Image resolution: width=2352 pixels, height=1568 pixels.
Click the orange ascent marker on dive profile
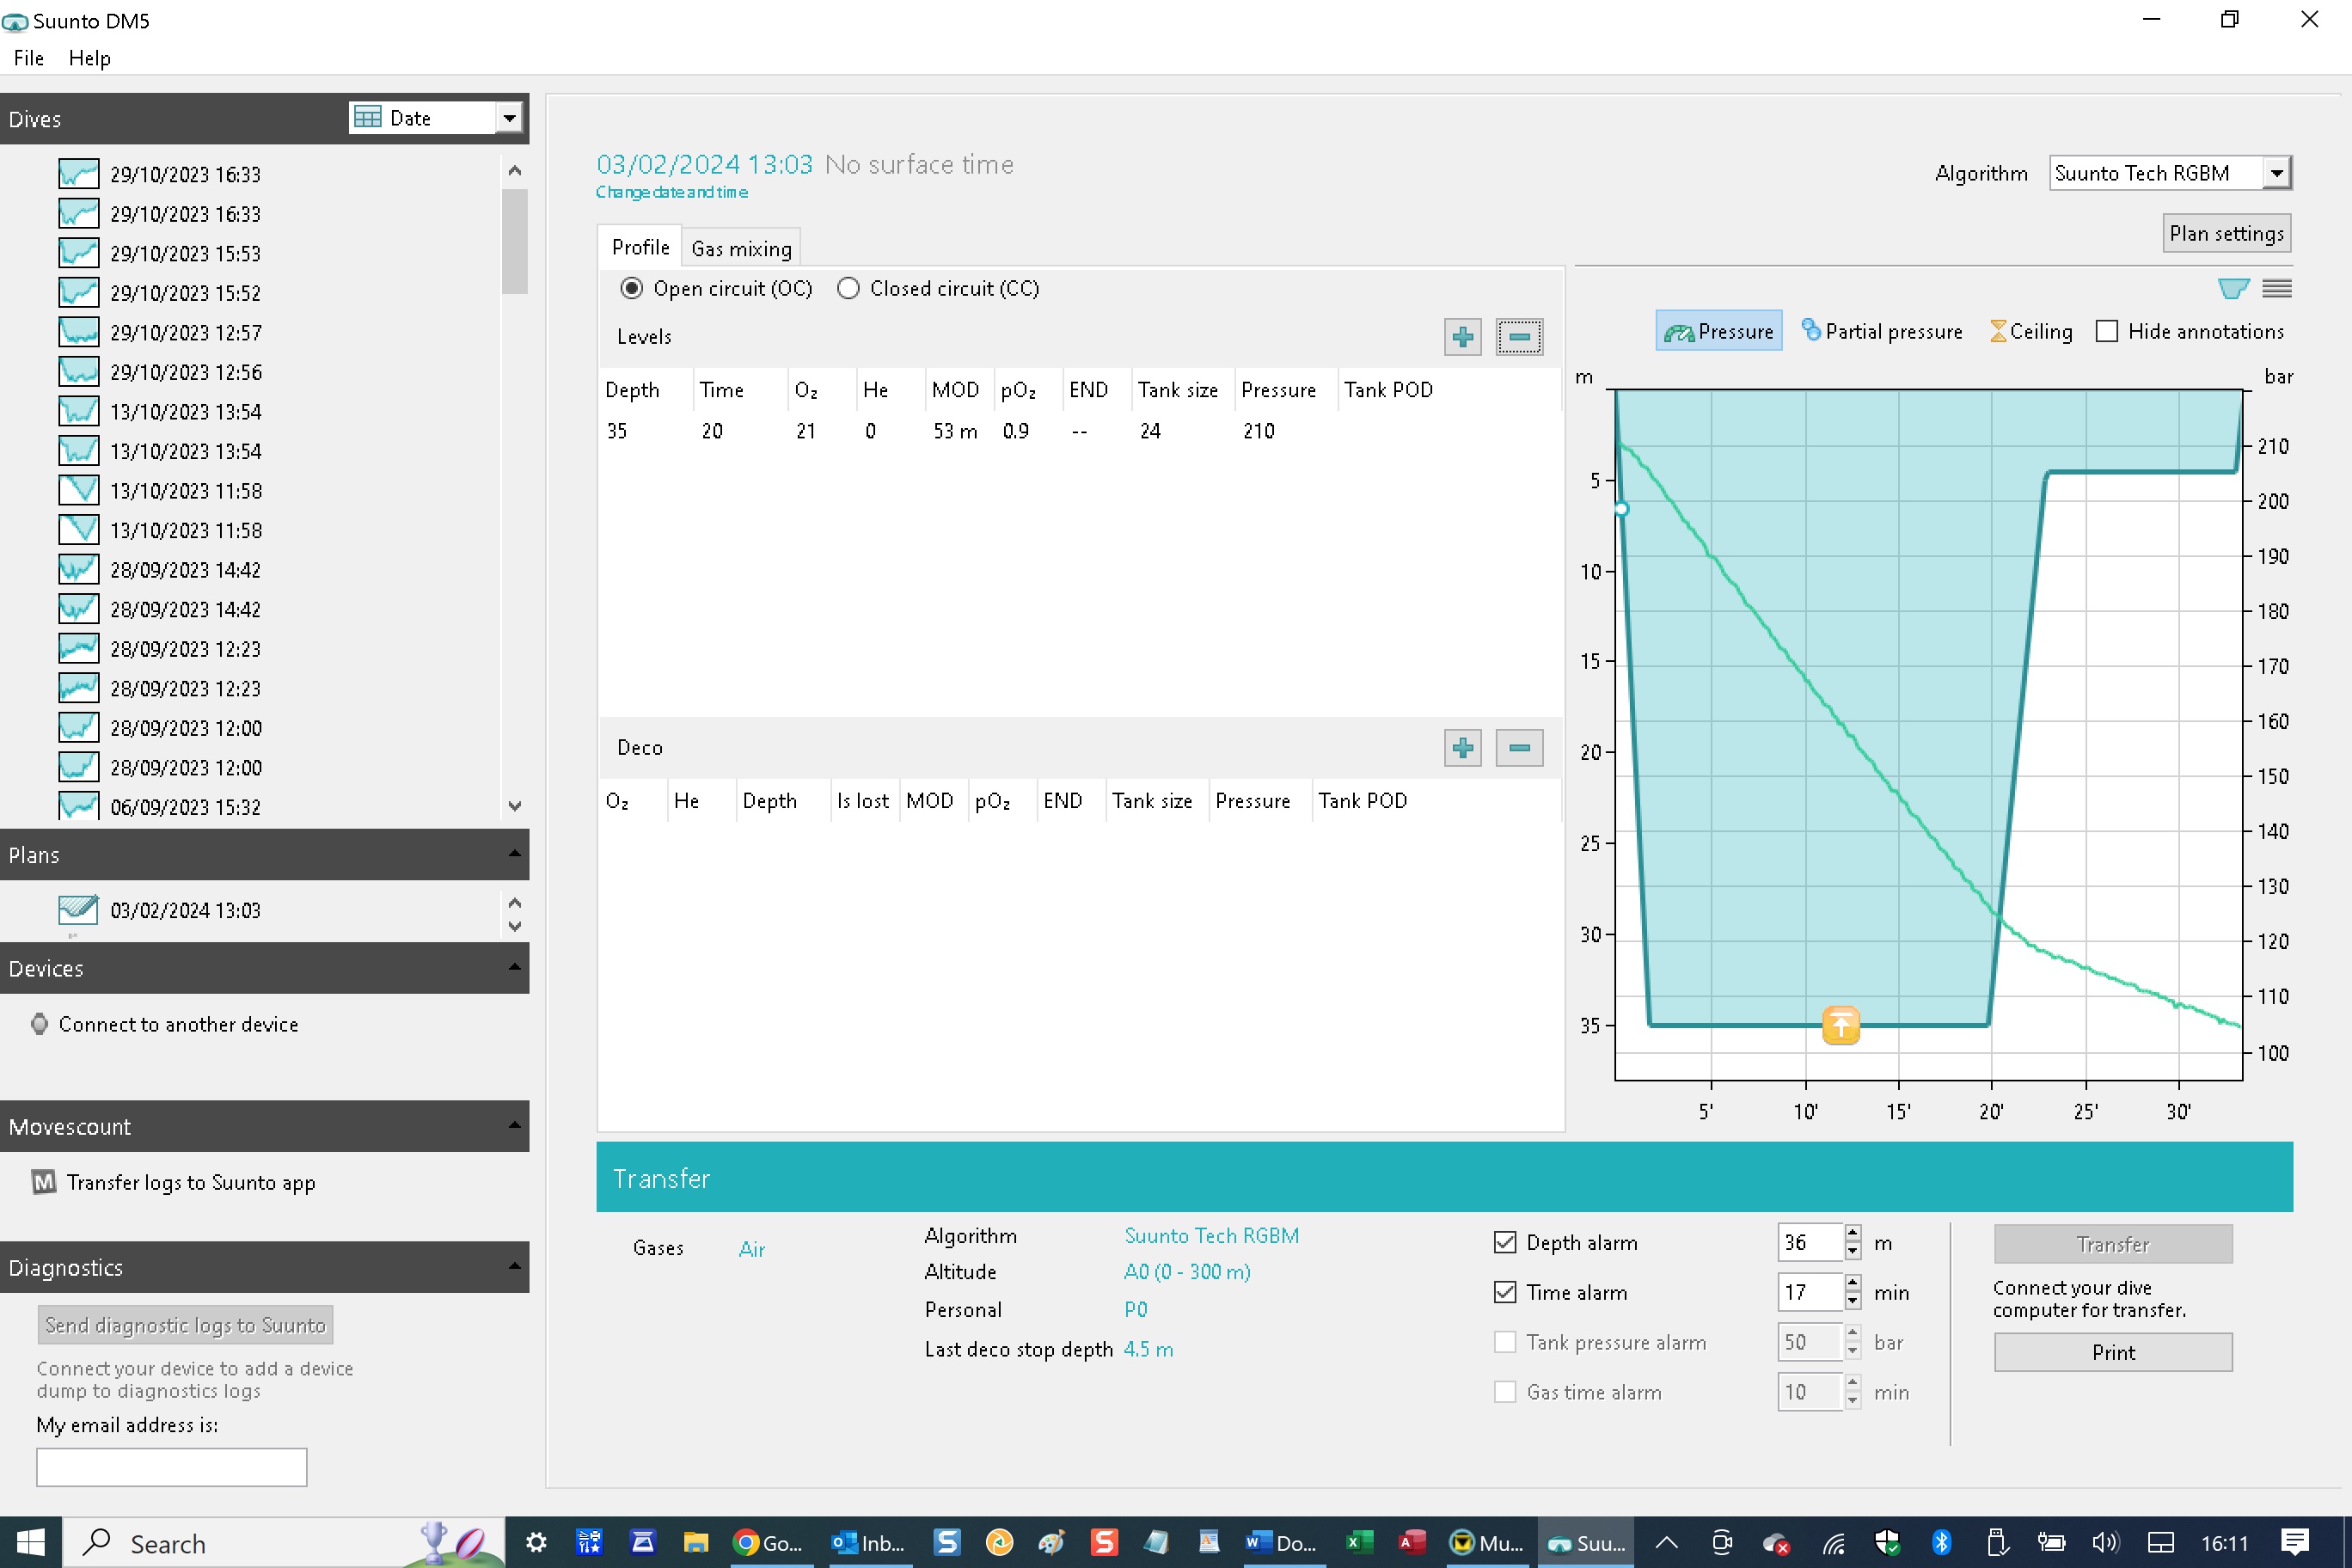1840,1025
